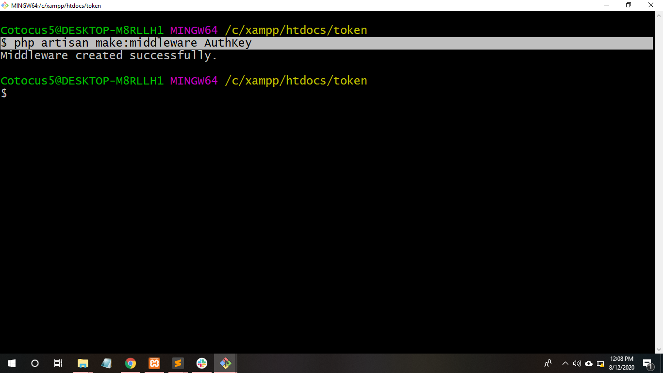
Task: Open the People icon in system tray
Action: (548, 363)
